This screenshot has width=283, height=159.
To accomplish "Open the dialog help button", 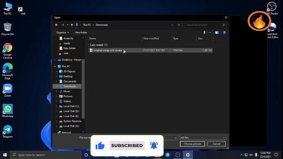I will pyautogui.click(x=224, y=32).
